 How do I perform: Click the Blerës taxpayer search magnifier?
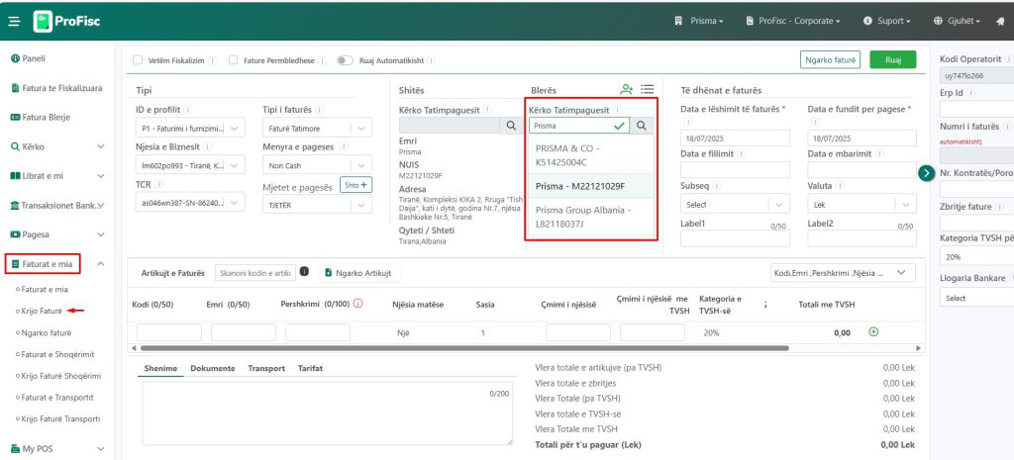[642, 126]
